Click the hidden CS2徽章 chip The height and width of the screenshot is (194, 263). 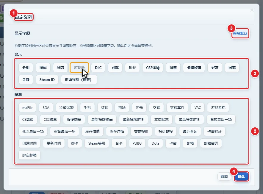coord(50,120)
